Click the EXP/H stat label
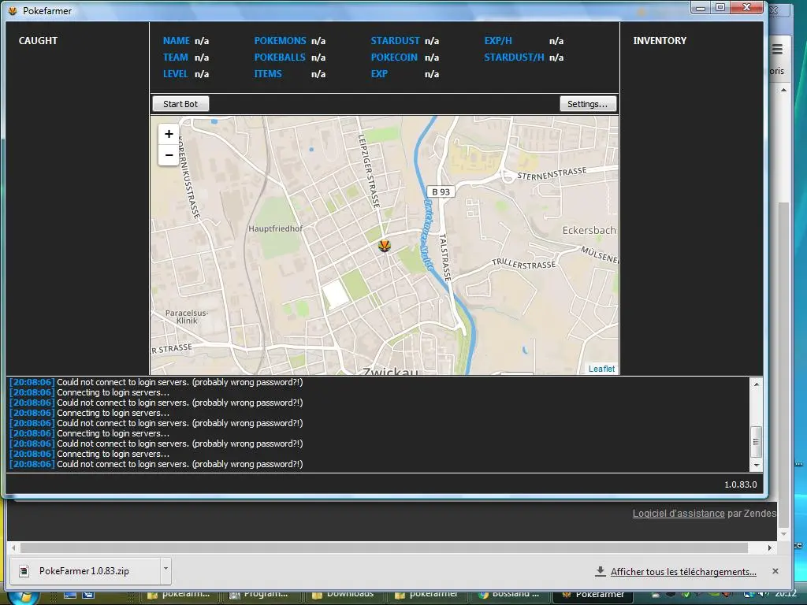 498,41
